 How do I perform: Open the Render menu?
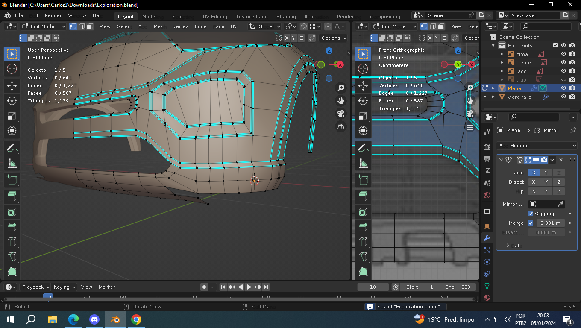pyautogui.click(x=53, y=15)
